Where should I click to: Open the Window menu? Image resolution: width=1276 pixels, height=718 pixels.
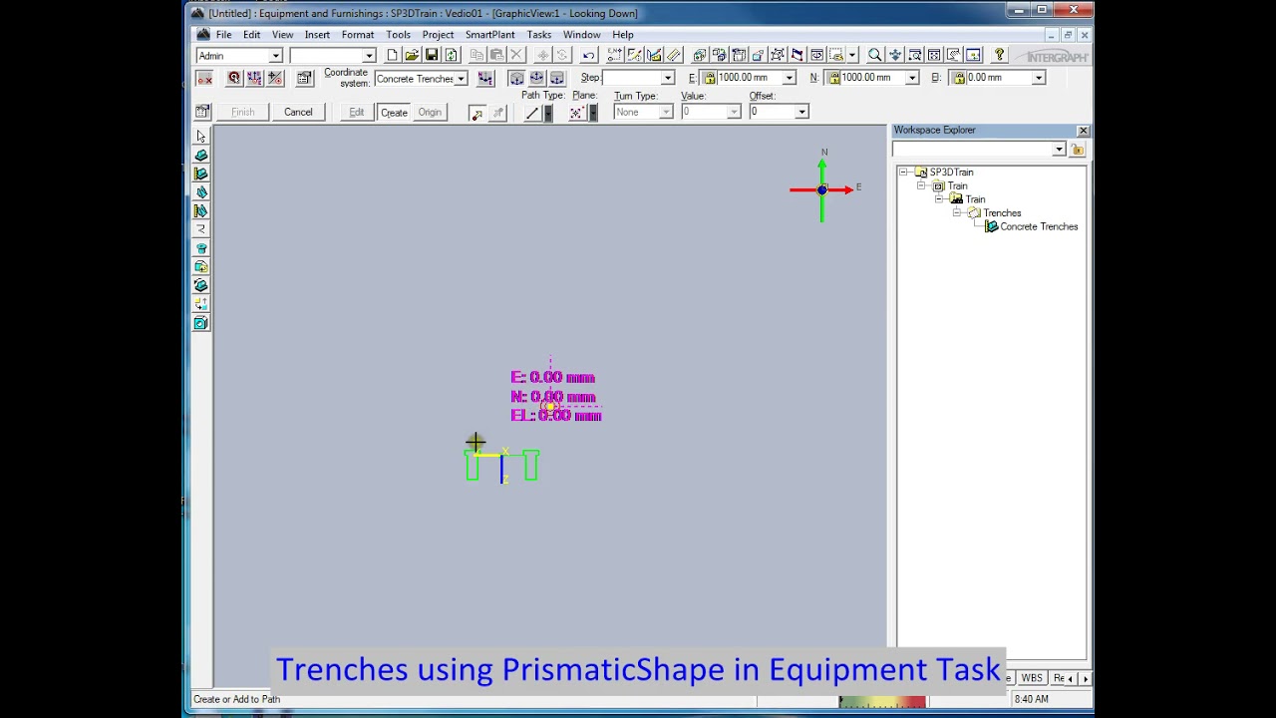[x=581, y=35]
